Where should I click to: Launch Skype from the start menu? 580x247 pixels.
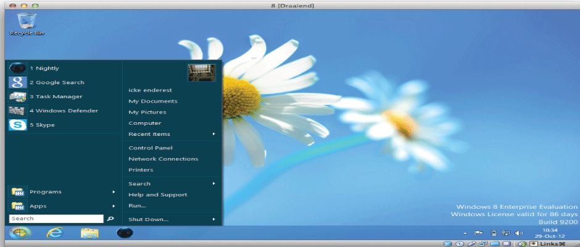(64, 125)
